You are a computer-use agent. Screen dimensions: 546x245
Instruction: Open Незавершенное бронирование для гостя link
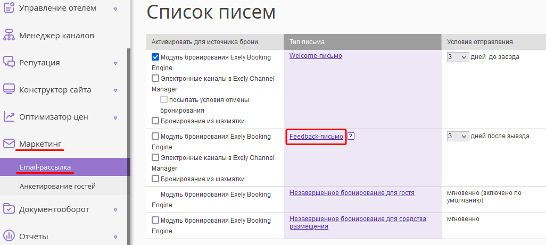pyautogui.click(x=352, y=193)
